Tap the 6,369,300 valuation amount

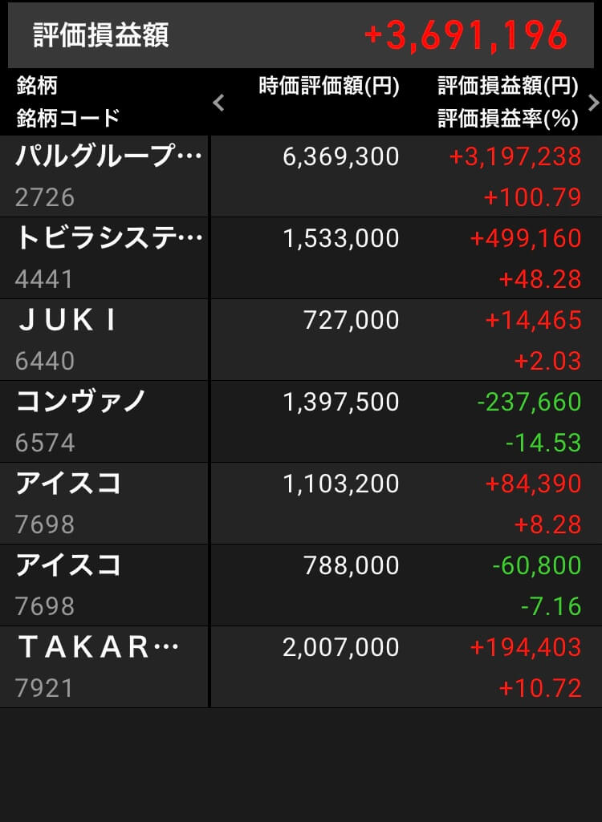click(x=341, y=156)
